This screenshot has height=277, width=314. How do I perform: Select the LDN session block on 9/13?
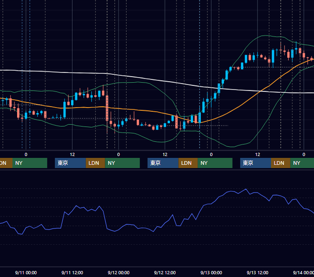pos(281,163)
